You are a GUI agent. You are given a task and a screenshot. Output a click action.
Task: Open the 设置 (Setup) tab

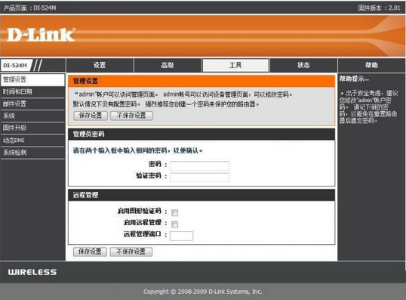click(100, 65)
